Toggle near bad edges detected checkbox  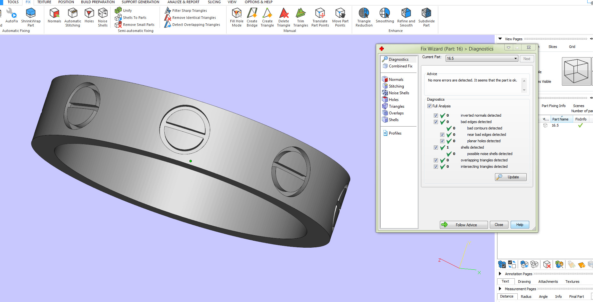(442, 135)
